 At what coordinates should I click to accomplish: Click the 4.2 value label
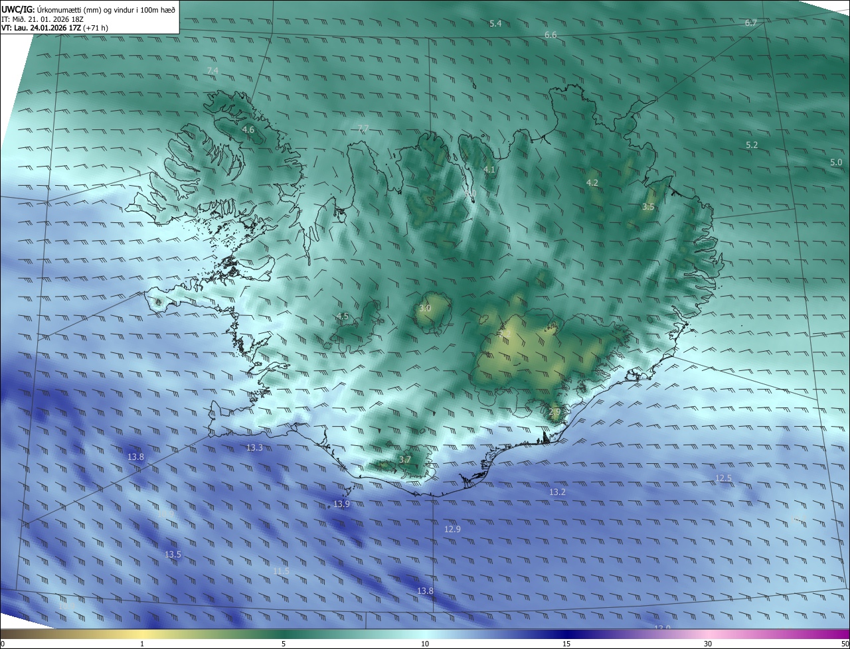pyautogui.click(x=592, y=182)
